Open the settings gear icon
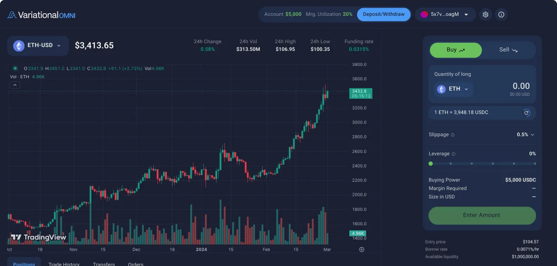This screenshot has width=557, height=266. (x=485, y=14)
